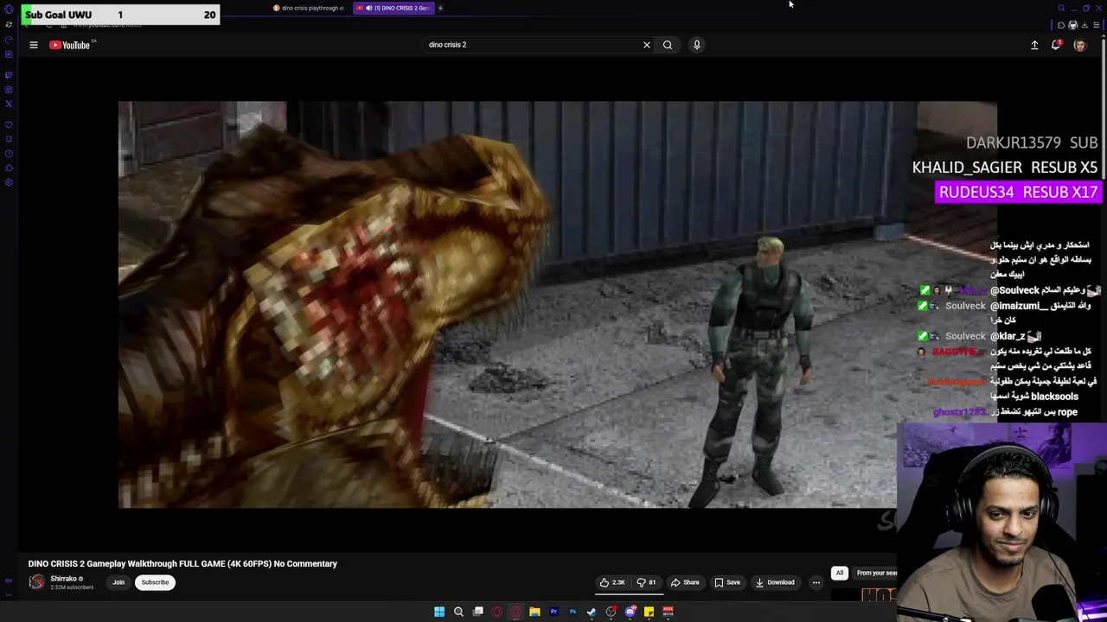Open the YouTube hamburger guide menu
The image size is (1107, 622).
(34, 45)
